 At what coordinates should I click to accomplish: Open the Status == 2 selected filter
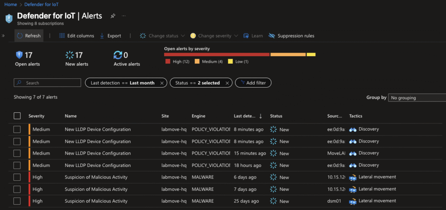(197, 83)
